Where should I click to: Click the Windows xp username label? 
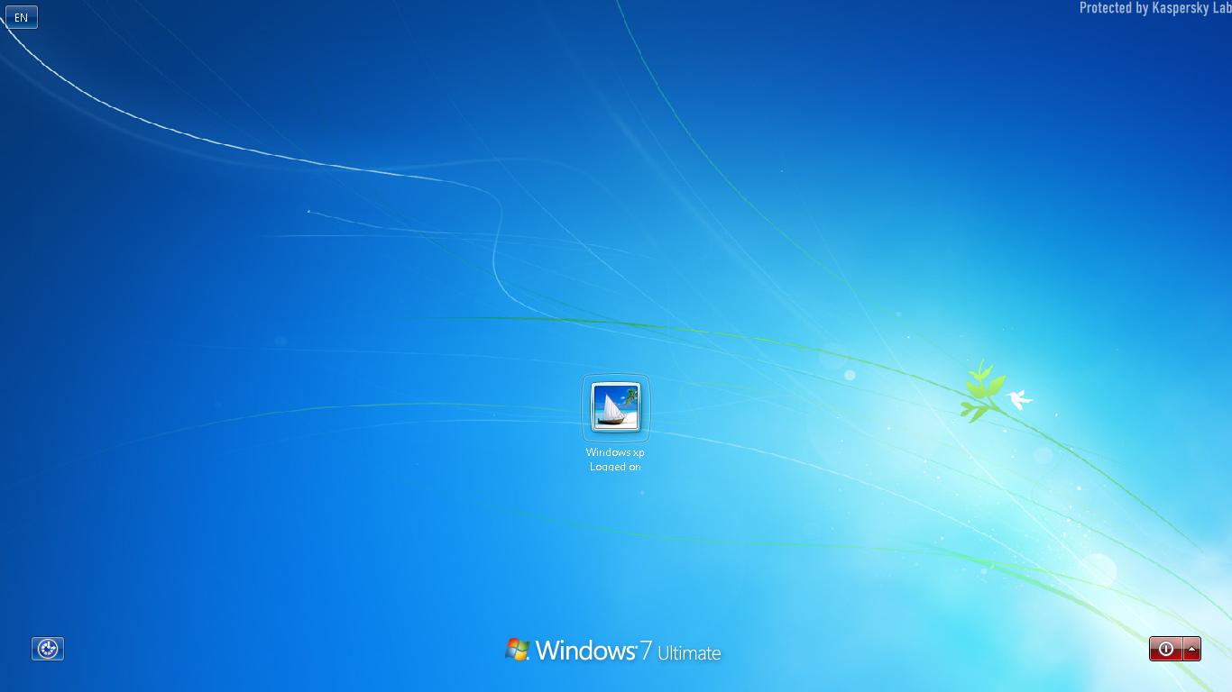click(616, 453)
